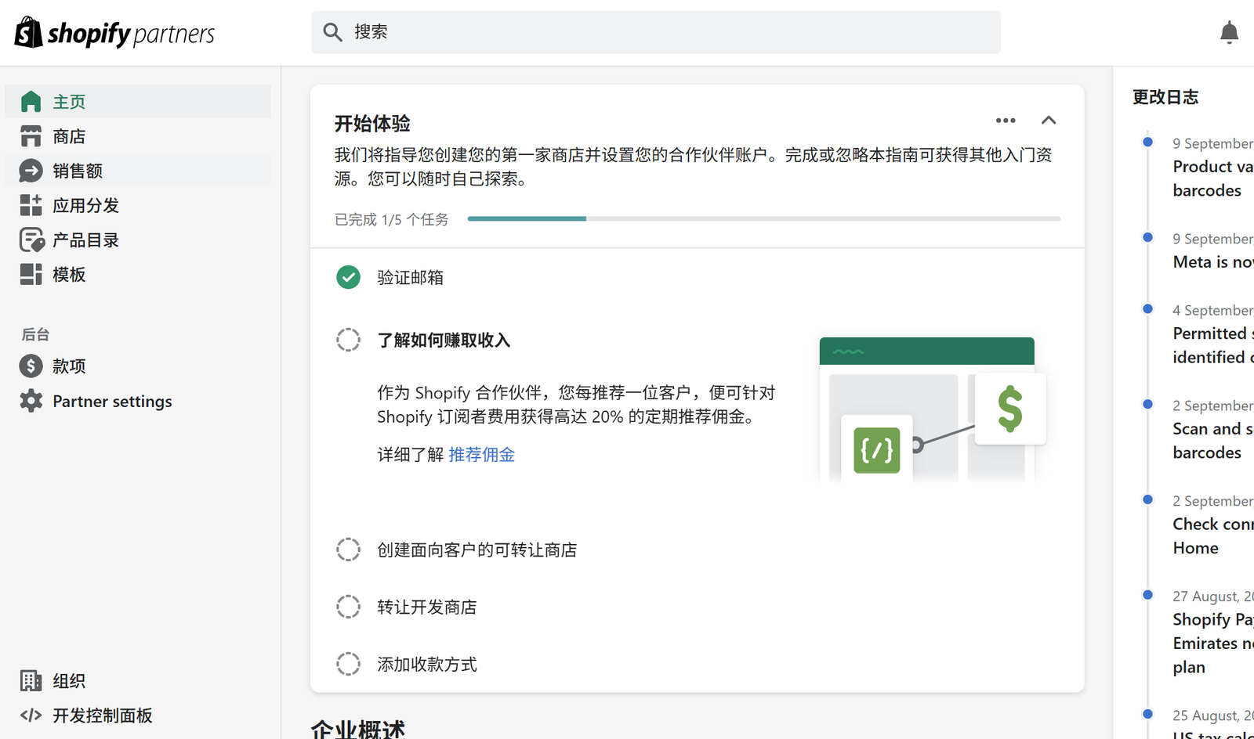Click the 后台 section label
Image resolution: width=1254 pixels, height=739 pixels.
point(35,334)
